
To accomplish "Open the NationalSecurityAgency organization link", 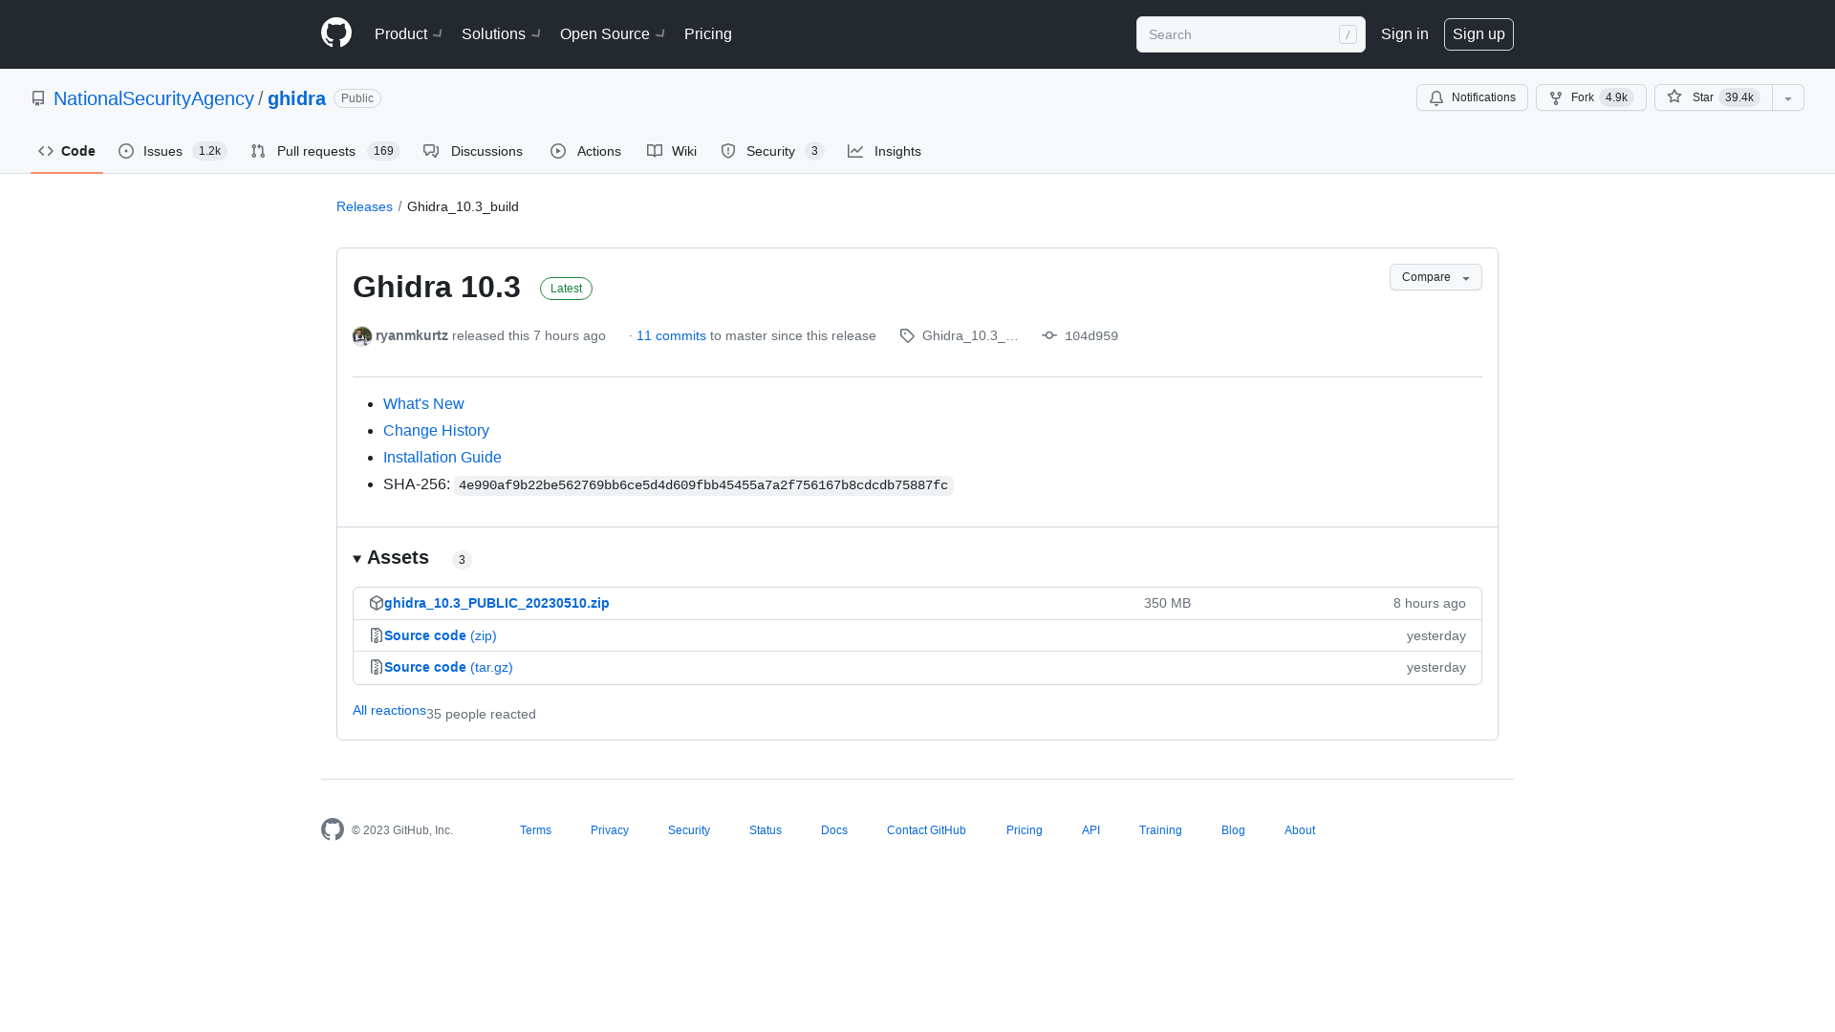I will click(x=154, y=98).
